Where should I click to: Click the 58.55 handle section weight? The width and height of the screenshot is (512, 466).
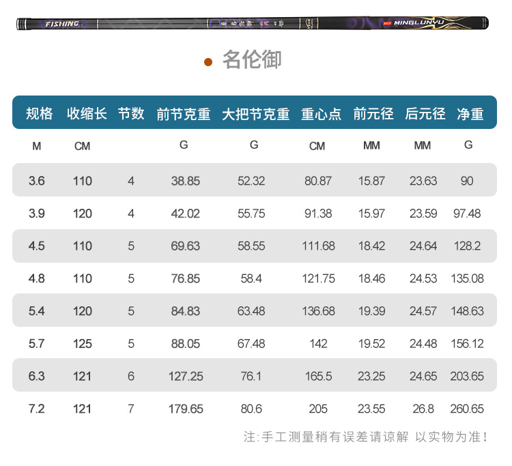click(x=251, y=246)
